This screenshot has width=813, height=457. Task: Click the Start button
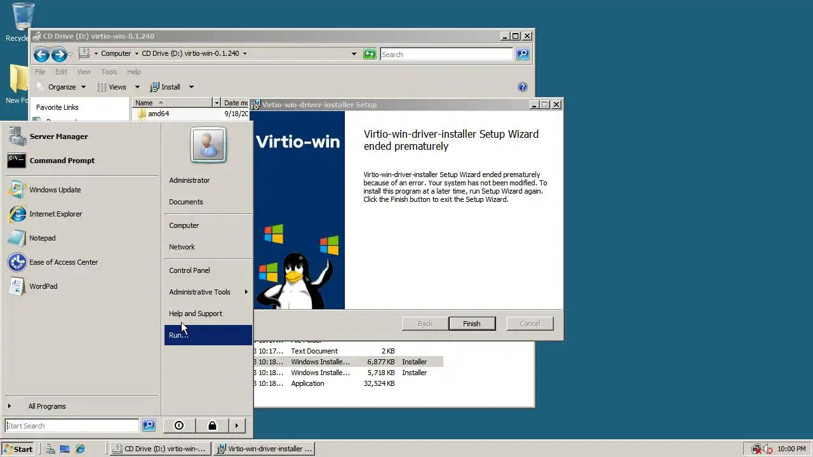18,449
